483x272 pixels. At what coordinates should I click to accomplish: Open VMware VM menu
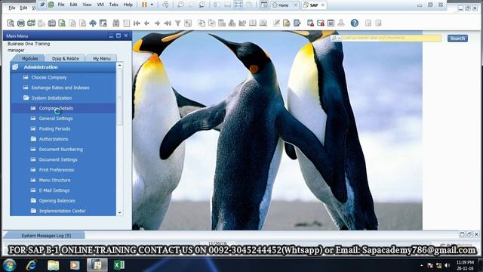[100, 5]
